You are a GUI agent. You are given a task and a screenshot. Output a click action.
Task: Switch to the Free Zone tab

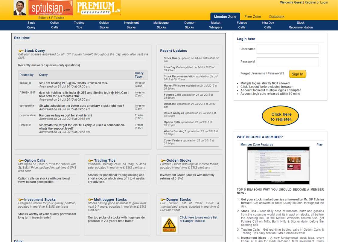(253, 16)
